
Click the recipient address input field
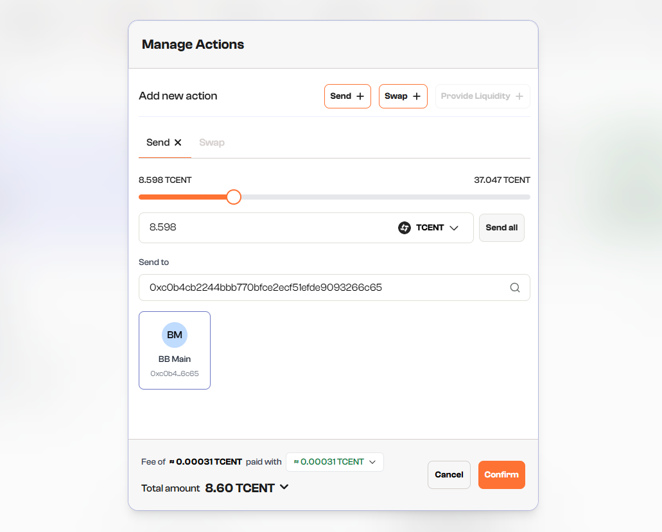click(321, 287)
